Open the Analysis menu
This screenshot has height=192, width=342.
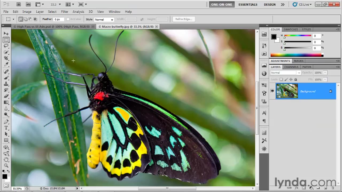pos(78,12)
